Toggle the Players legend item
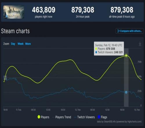The height and width of the screenshot is (128, 145). click(43, 117)
